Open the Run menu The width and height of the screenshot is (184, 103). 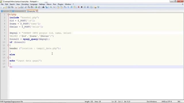click(55, 4)
